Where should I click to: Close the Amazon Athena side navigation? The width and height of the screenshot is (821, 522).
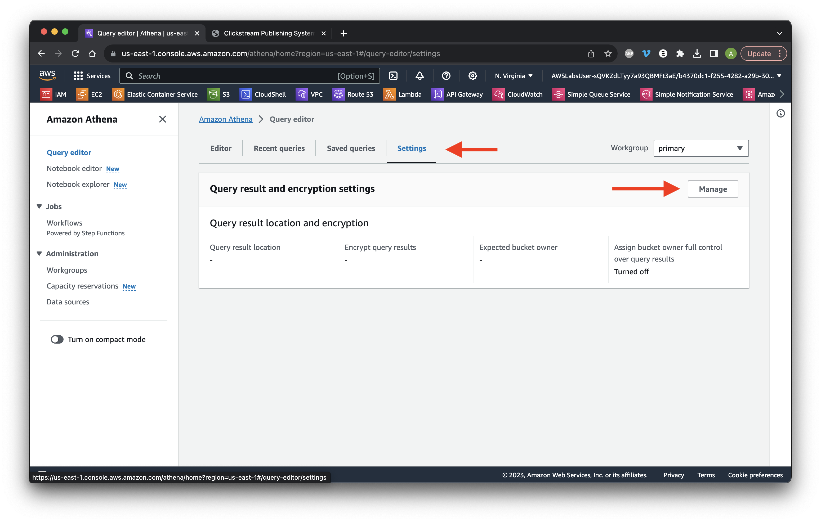tap(162, 119)
